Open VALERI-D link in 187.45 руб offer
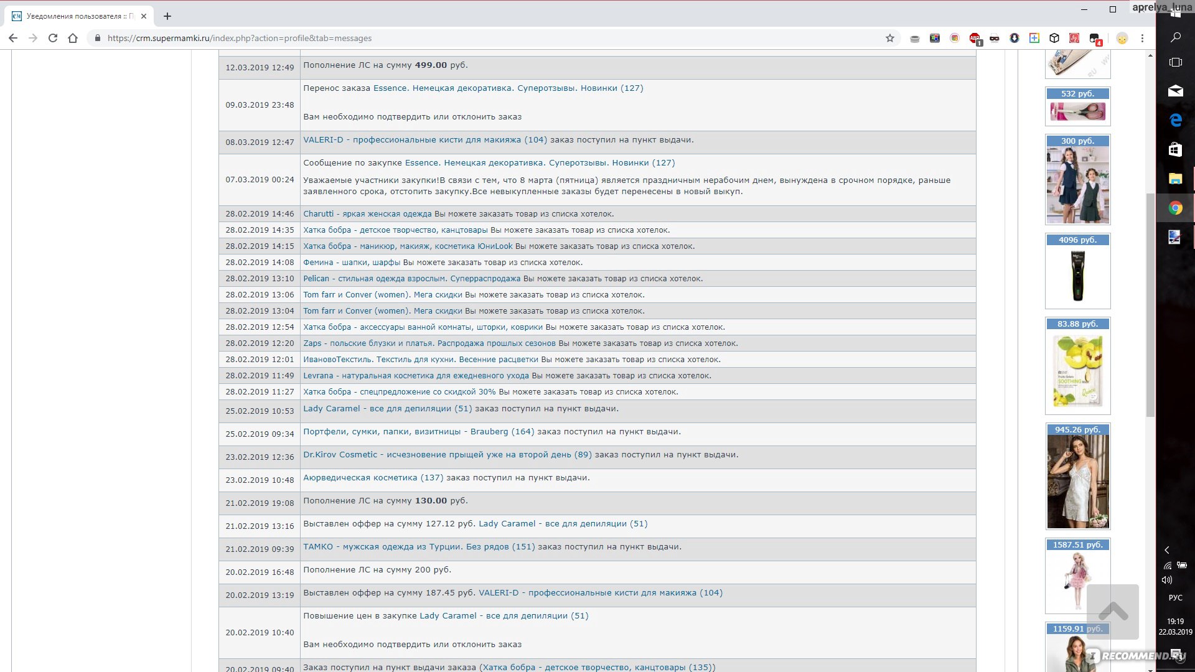This screenshot has height=672, width=1195. pos(601,593)
